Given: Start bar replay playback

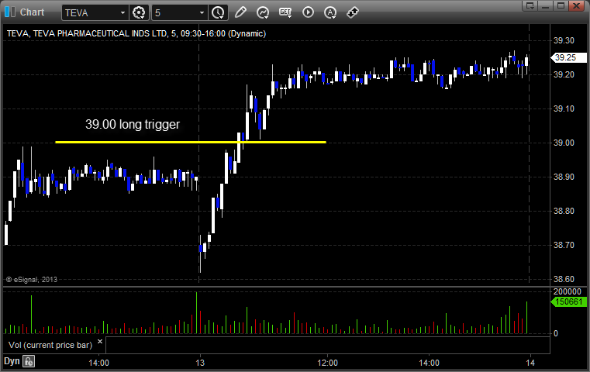Looking at the screenshot, I should click(x=308, y=12).
